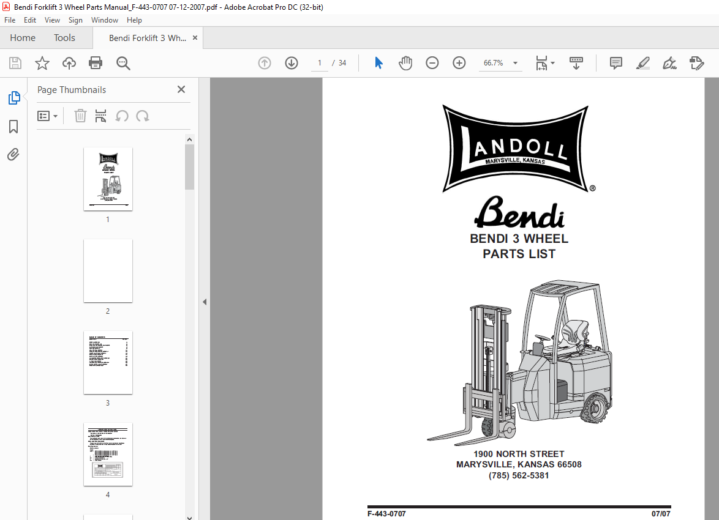Image resolution: width=719 pixels, height=520 pixels.
Task: Open the Find text search tool
Action: [123, 63]
